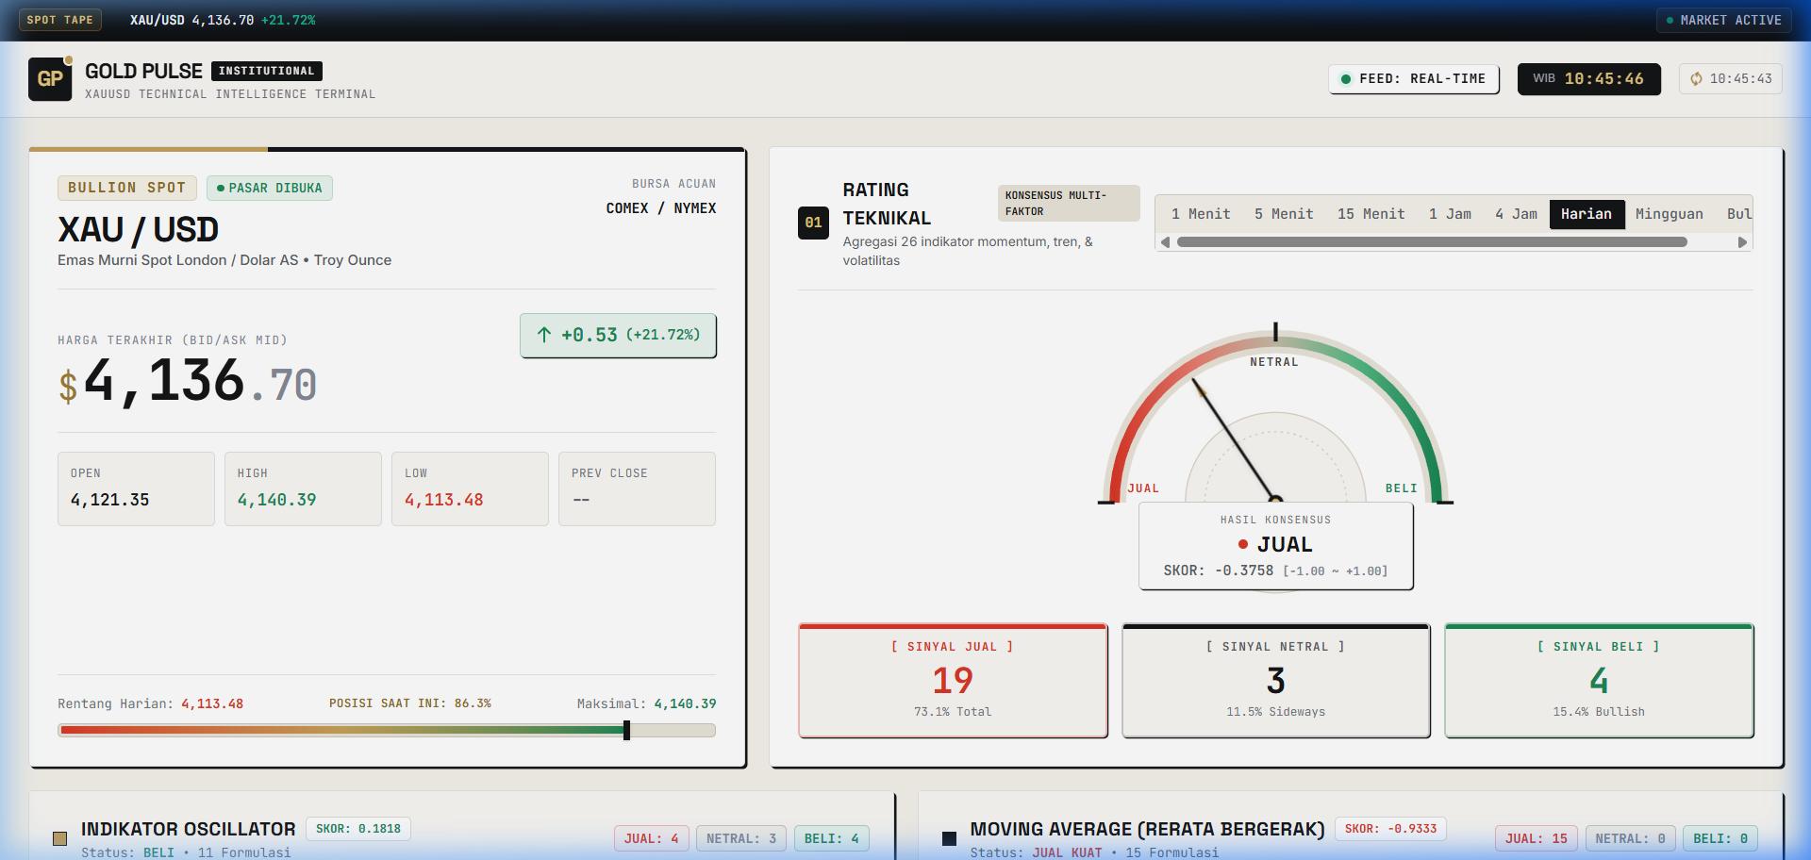1811x860 pixels.
Task: Click the green dot in FEED: REAL-TIME
Action: (1346, 79)
